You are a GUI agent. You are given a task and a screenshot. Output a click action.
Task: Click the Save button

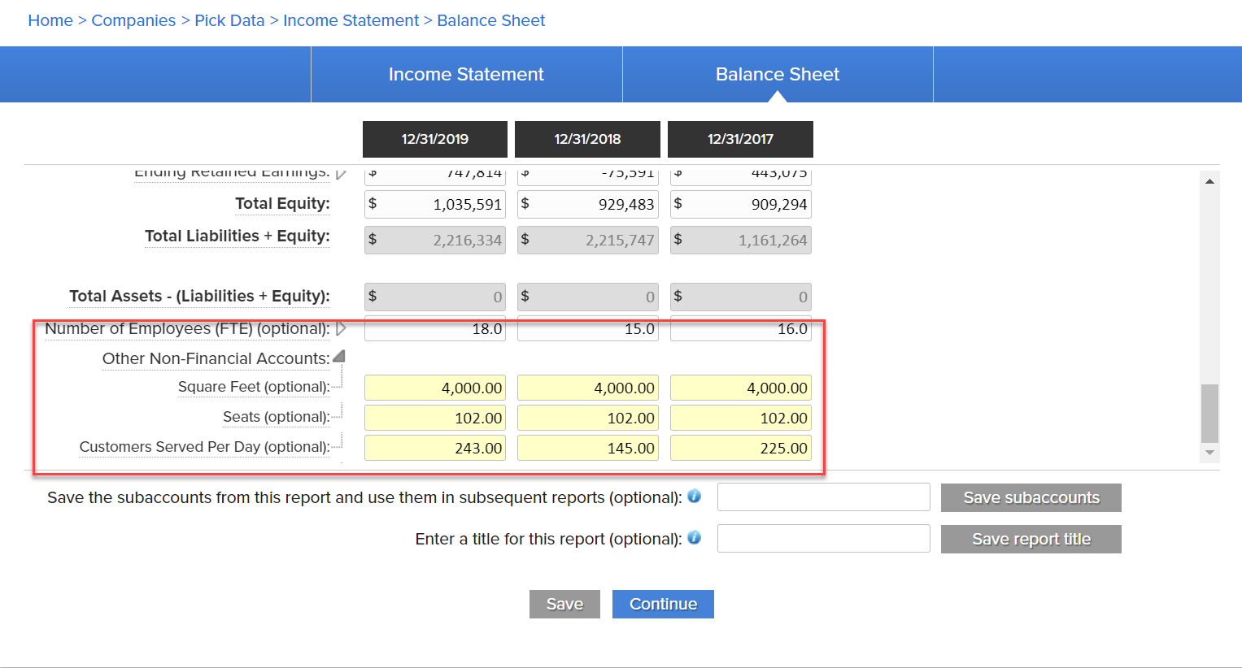click(564, 604)
